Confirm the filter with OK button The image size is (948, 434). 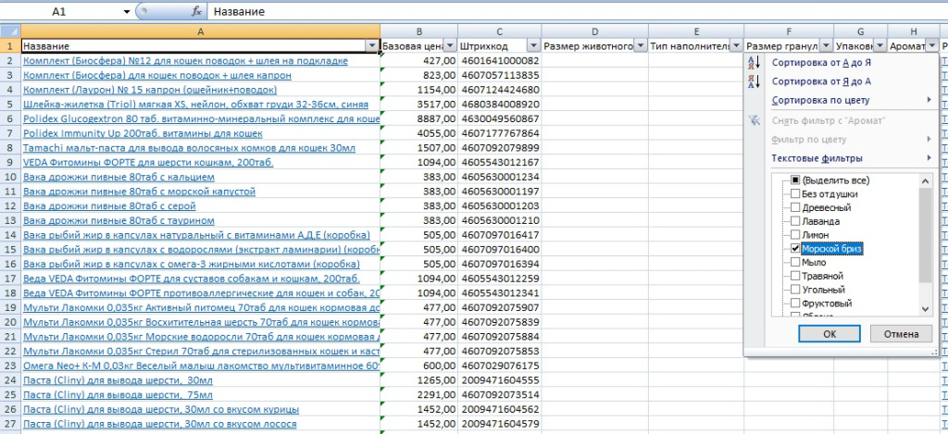(x=829, y=334)
